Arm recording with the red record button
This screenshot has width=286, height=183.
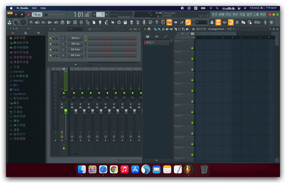[29, 14]
